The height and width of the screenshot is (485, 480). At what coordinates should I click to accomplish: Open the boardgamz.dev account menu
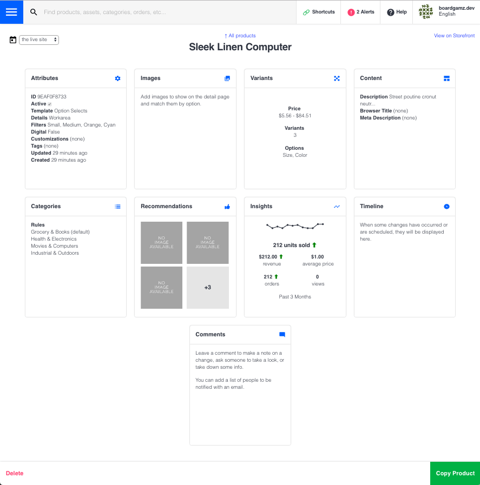(446, 12)
